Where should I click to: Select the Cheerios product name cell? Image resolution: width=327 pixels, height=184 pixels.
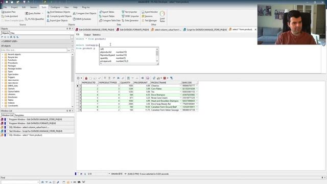tap(166, 86)
